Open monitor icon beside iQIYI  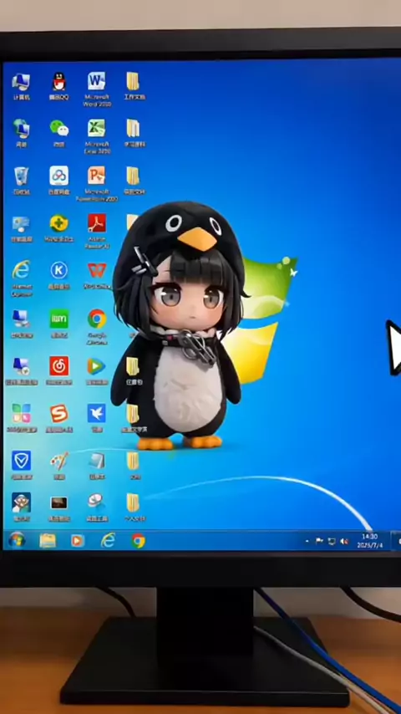(x=21, y=319)
